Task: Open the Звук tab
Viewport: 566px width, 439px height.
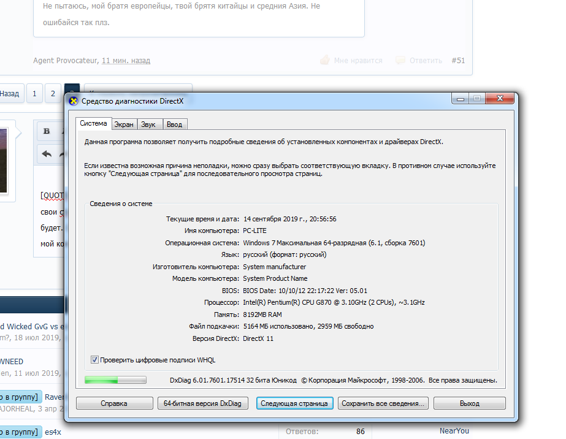Action: click(x=148, y=124)
